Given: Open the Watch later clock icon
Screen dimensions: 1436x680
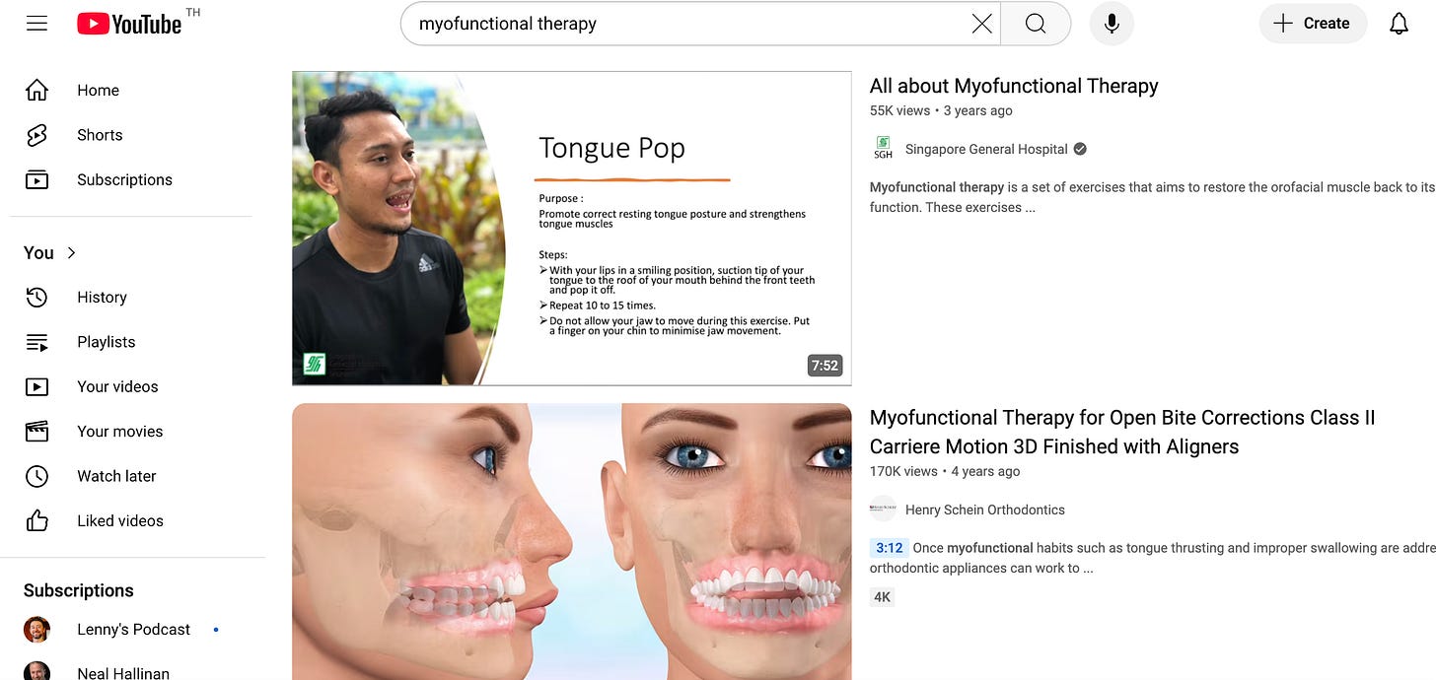Looking at the screenshot, I should (x=36, y=476).
